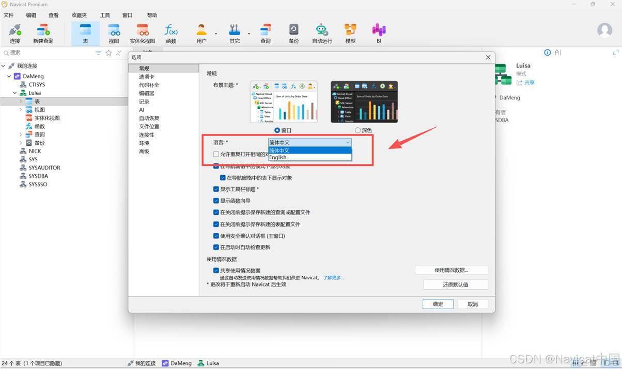
Task: Collapse the 我的连接 tree node
Action: [3, 66]
